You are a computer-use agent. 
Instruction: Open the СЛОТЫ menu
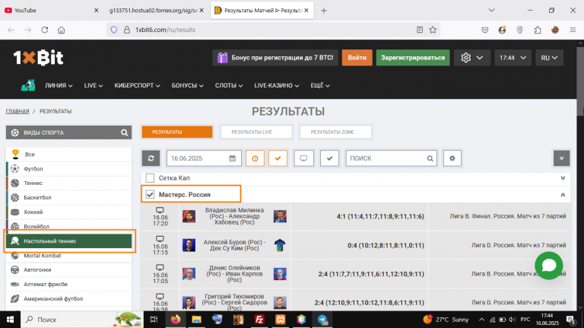tap(229, 85)
